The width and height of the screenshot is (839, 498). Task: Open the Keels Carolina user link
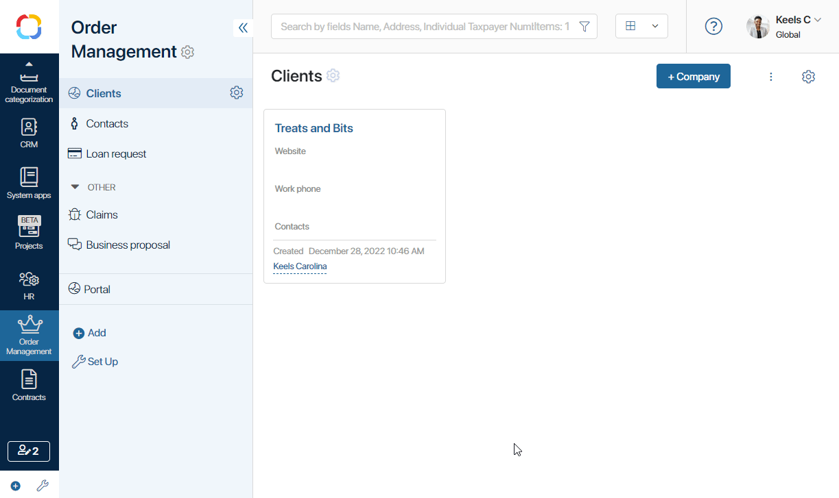click(x=300, y=266)
